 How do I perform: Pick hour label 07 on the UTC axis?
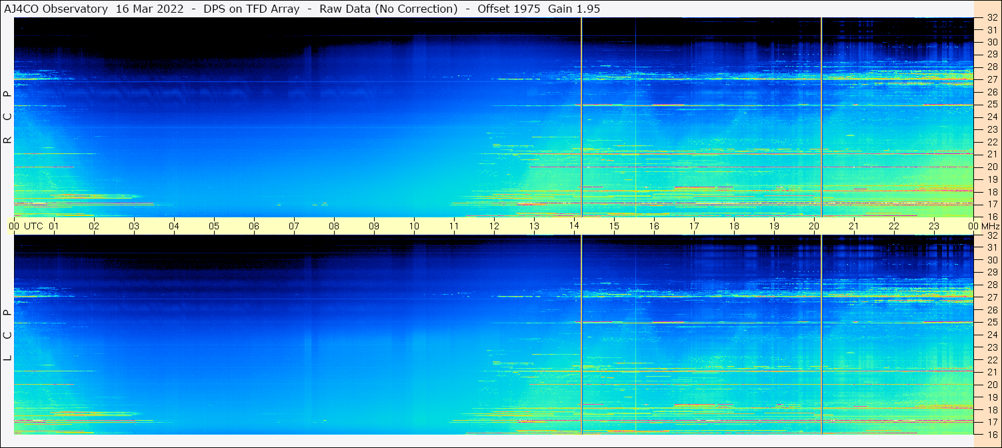(294, 226)
